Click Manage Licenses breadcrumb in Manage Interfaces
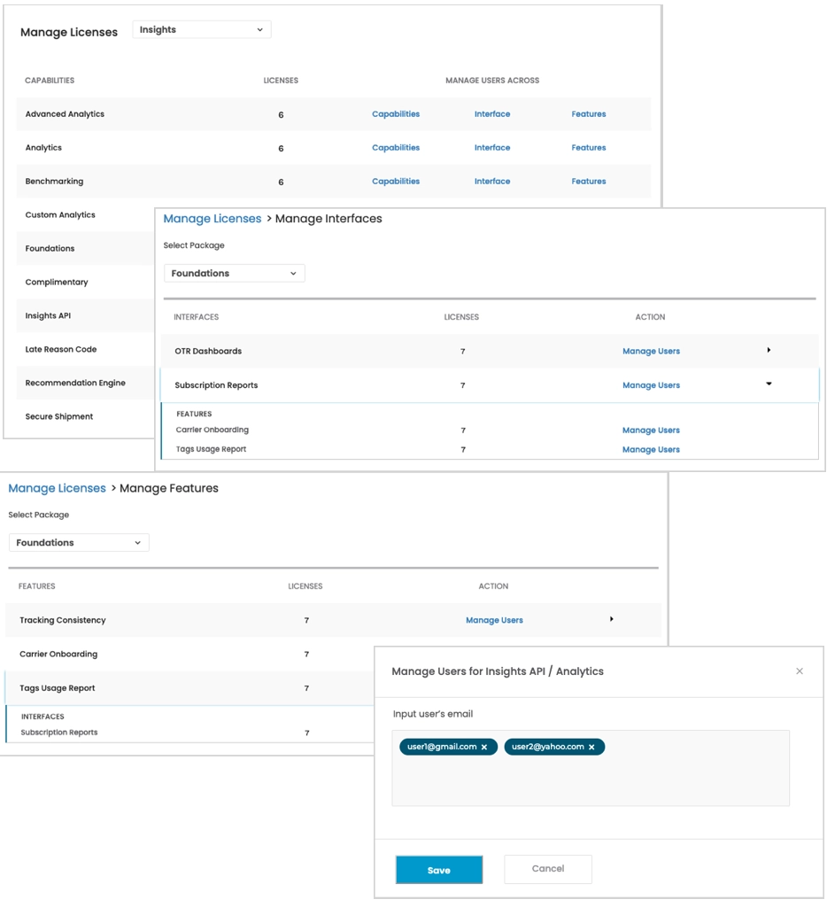827x907 pixels. point(213,219)
